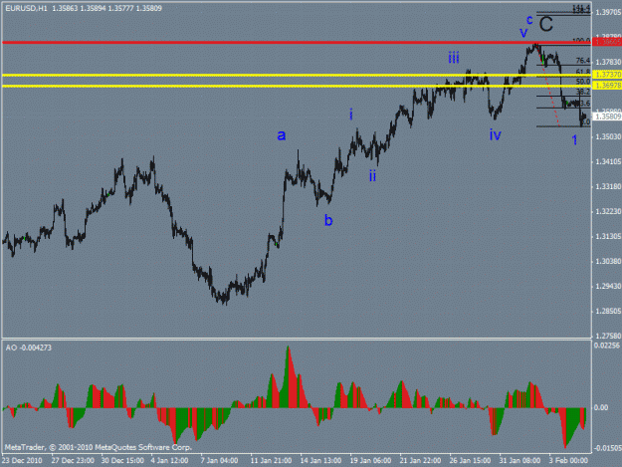Screen dimensions: 622x467
Task: Click the Fibonacci 50.0 level label
Action: click(x=583, y=82)
